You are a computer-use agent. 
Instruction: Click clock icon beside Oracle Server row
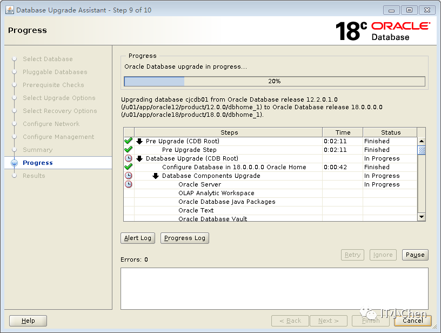click(129, 184)
